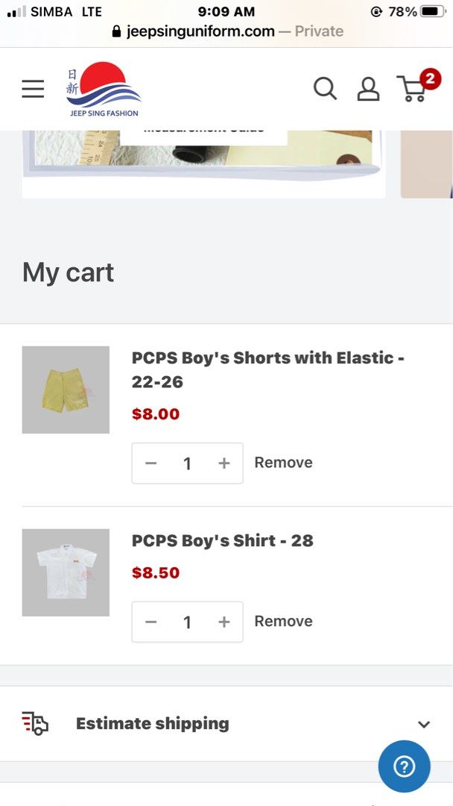Viewport: 453px width, 806px height.
Task: Open the search icon
Action: (325, 89)
